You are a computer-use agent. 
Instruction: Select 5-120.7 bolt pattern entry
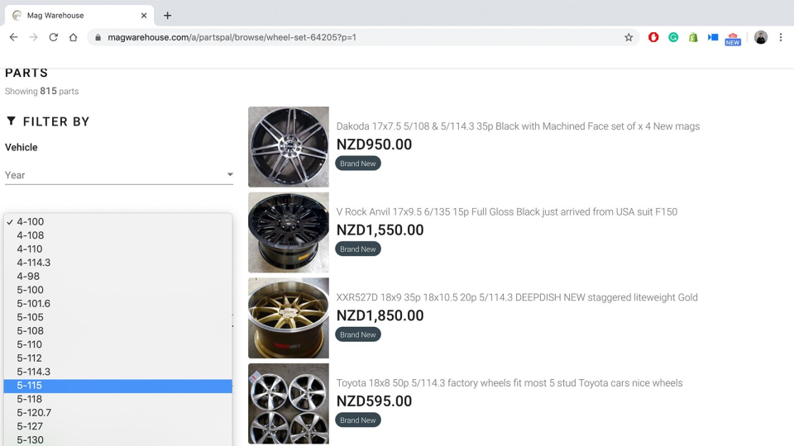click(x=118, y=413)
